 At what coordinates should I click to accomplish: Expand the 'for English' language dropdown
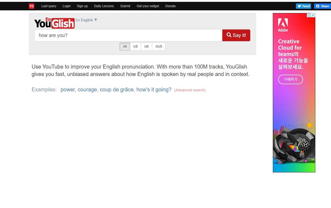point(86,20)
